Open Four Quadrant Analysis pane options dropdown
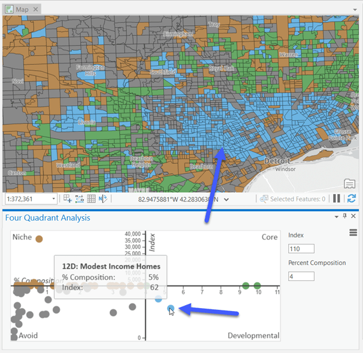The height and width of the screenshot is (353, 363). [x=337, y=217]
